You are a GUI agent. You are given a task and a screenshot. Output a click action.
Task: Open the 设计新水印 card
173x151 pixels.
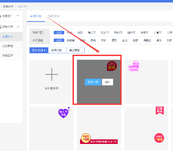(x=52, y=82)
